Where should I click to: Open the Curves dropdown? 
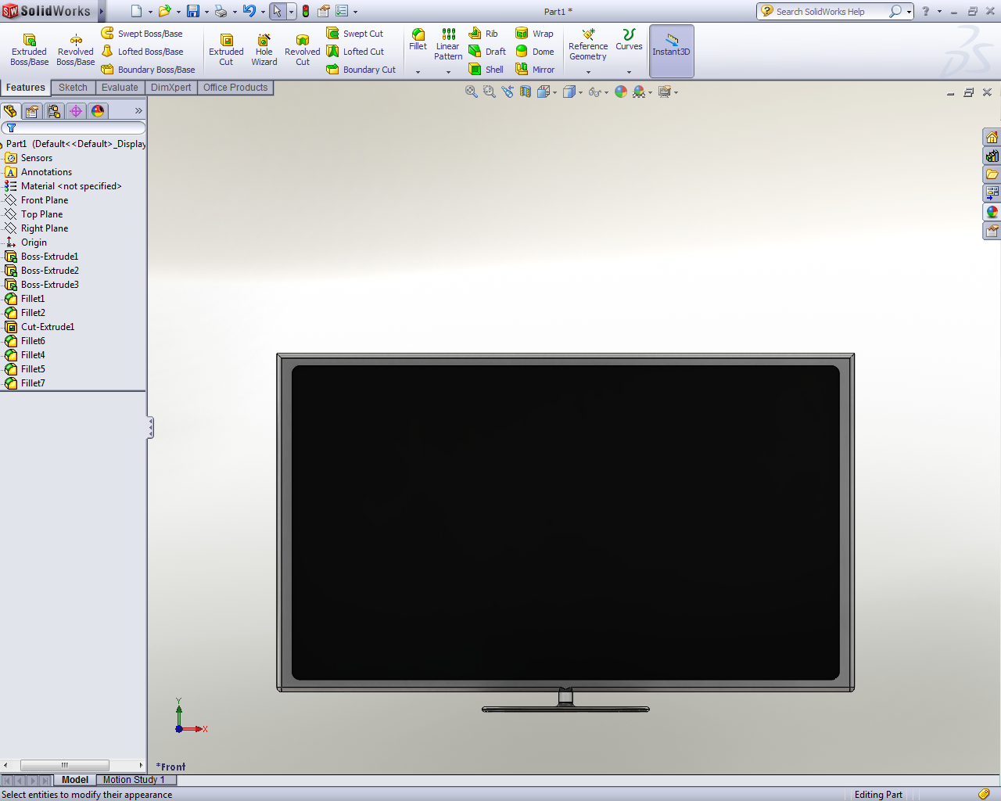click(x=629, y=72)
